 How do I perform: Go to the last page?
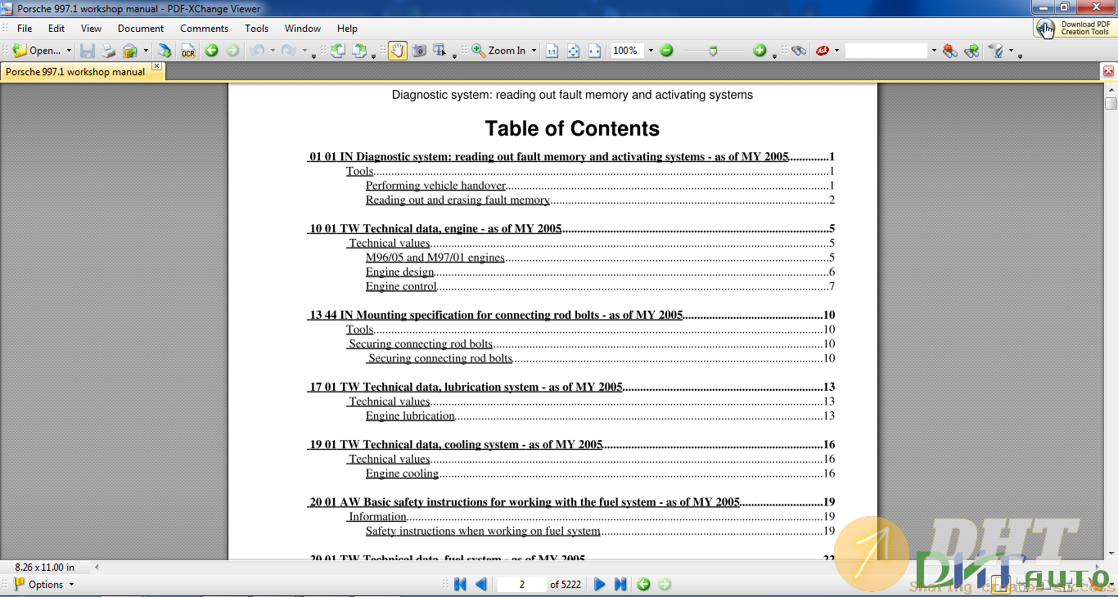pos(620,584)
